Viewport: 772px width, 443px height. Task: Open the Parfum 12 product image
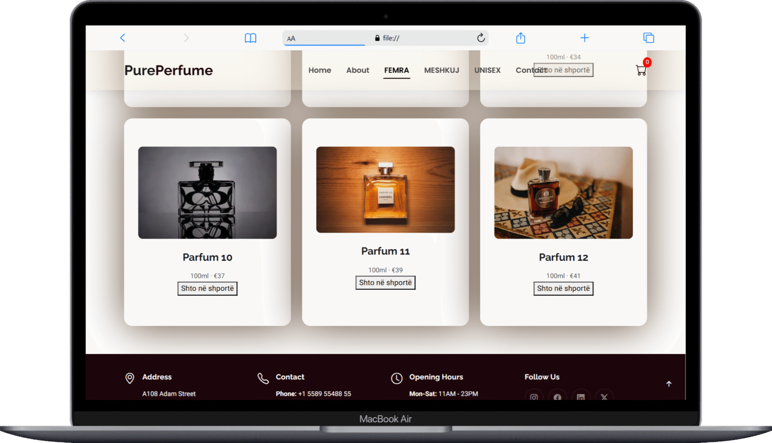563,192
